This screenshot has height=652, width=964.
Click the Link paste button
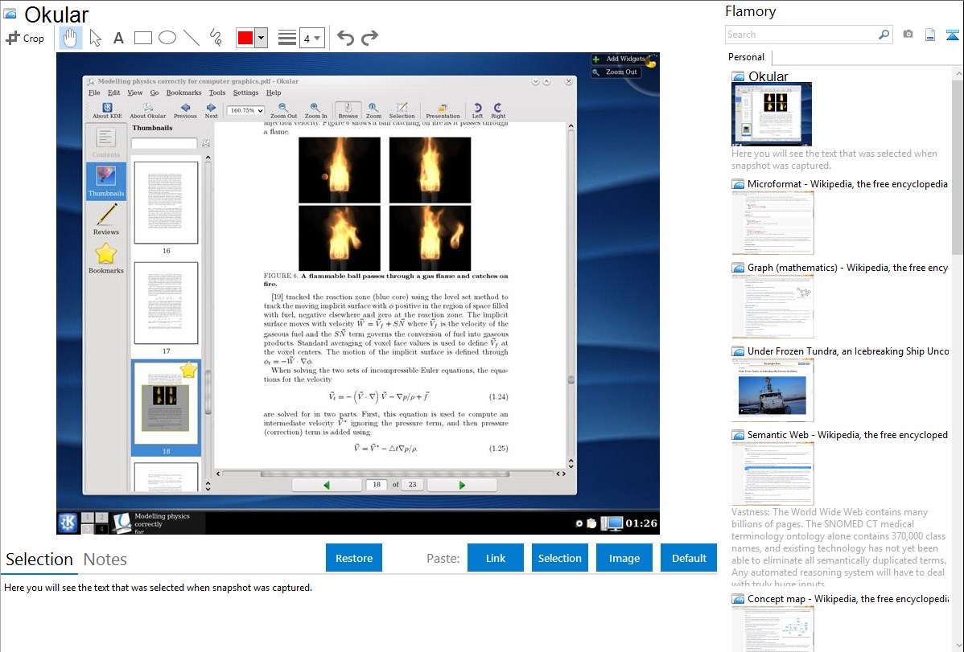coord(496,558)
